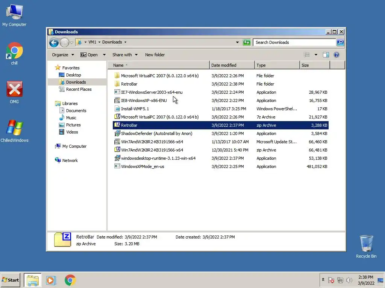The height and width of the screenshot is (288, 385).
Task: Select Libraries in navigation pane
Action: [70, 103]
